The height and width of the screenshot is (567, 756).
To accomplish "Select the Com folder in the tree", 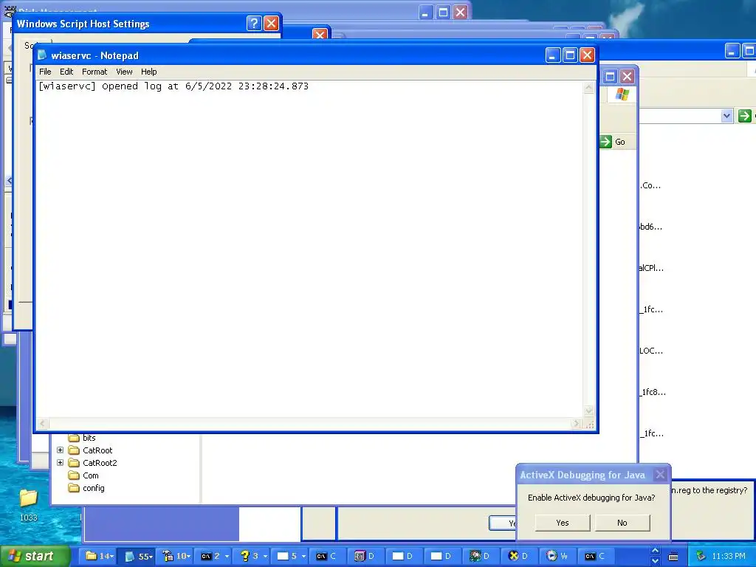I will (91, 475).
